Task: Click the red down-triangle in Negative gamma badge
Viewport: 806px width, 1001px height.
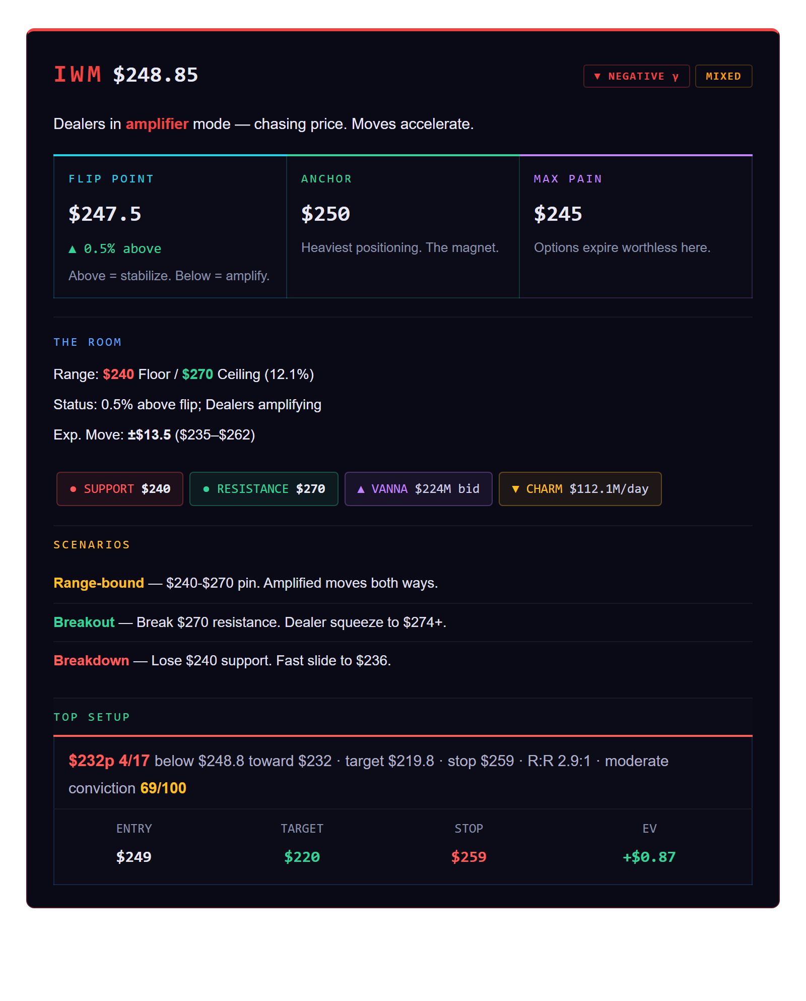Action: pos(597,77)
